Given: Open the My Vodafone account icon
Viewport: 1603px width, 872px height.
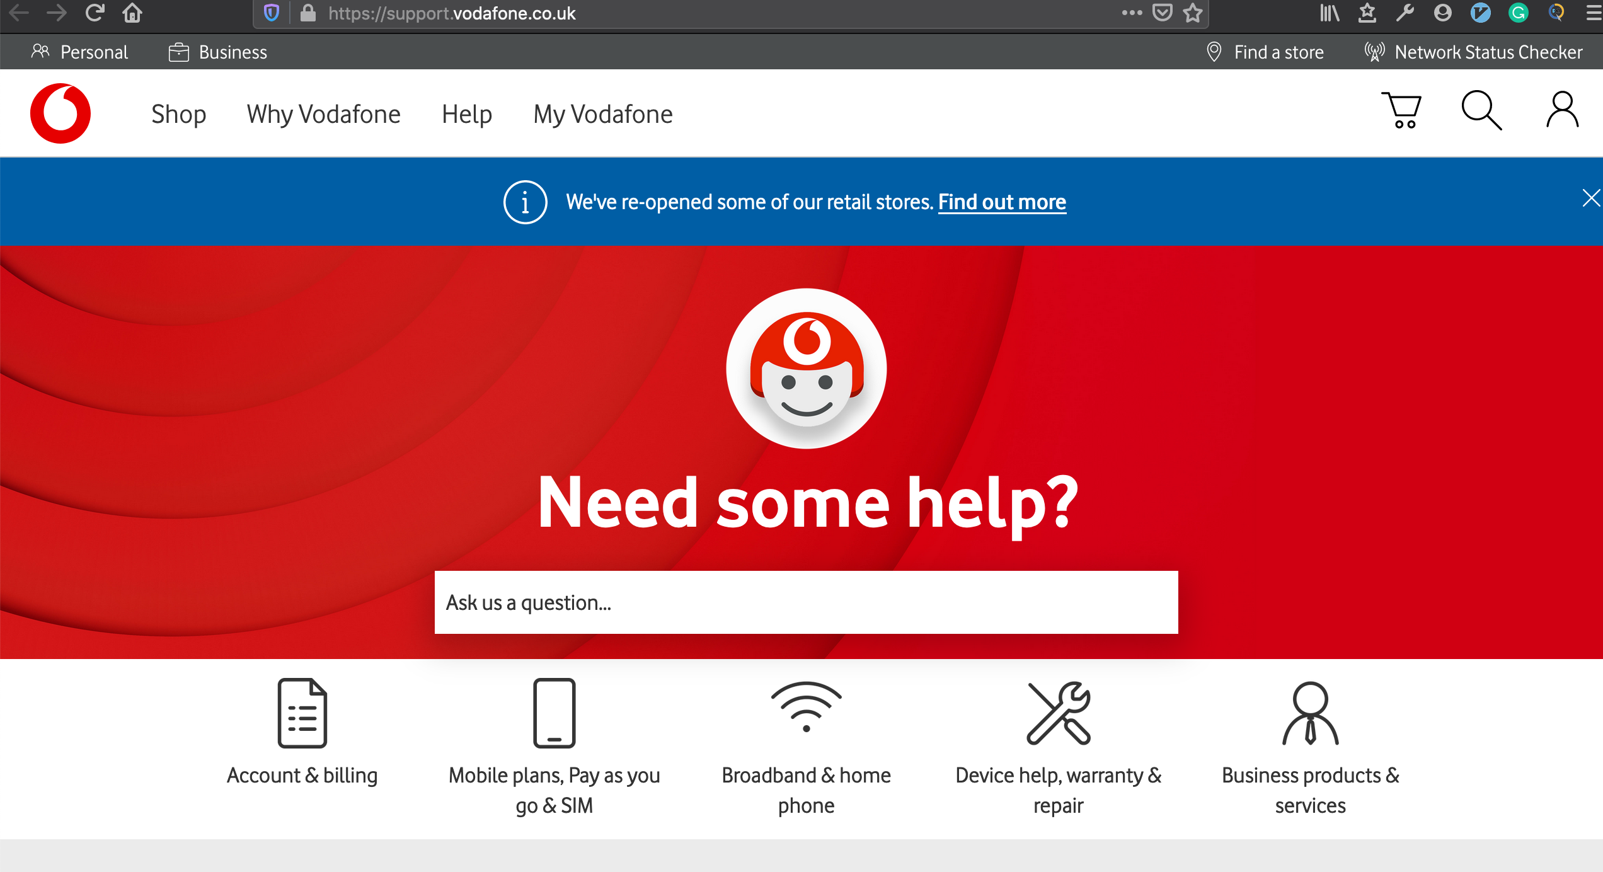Looking at the screenshot, I should 1561,111.
